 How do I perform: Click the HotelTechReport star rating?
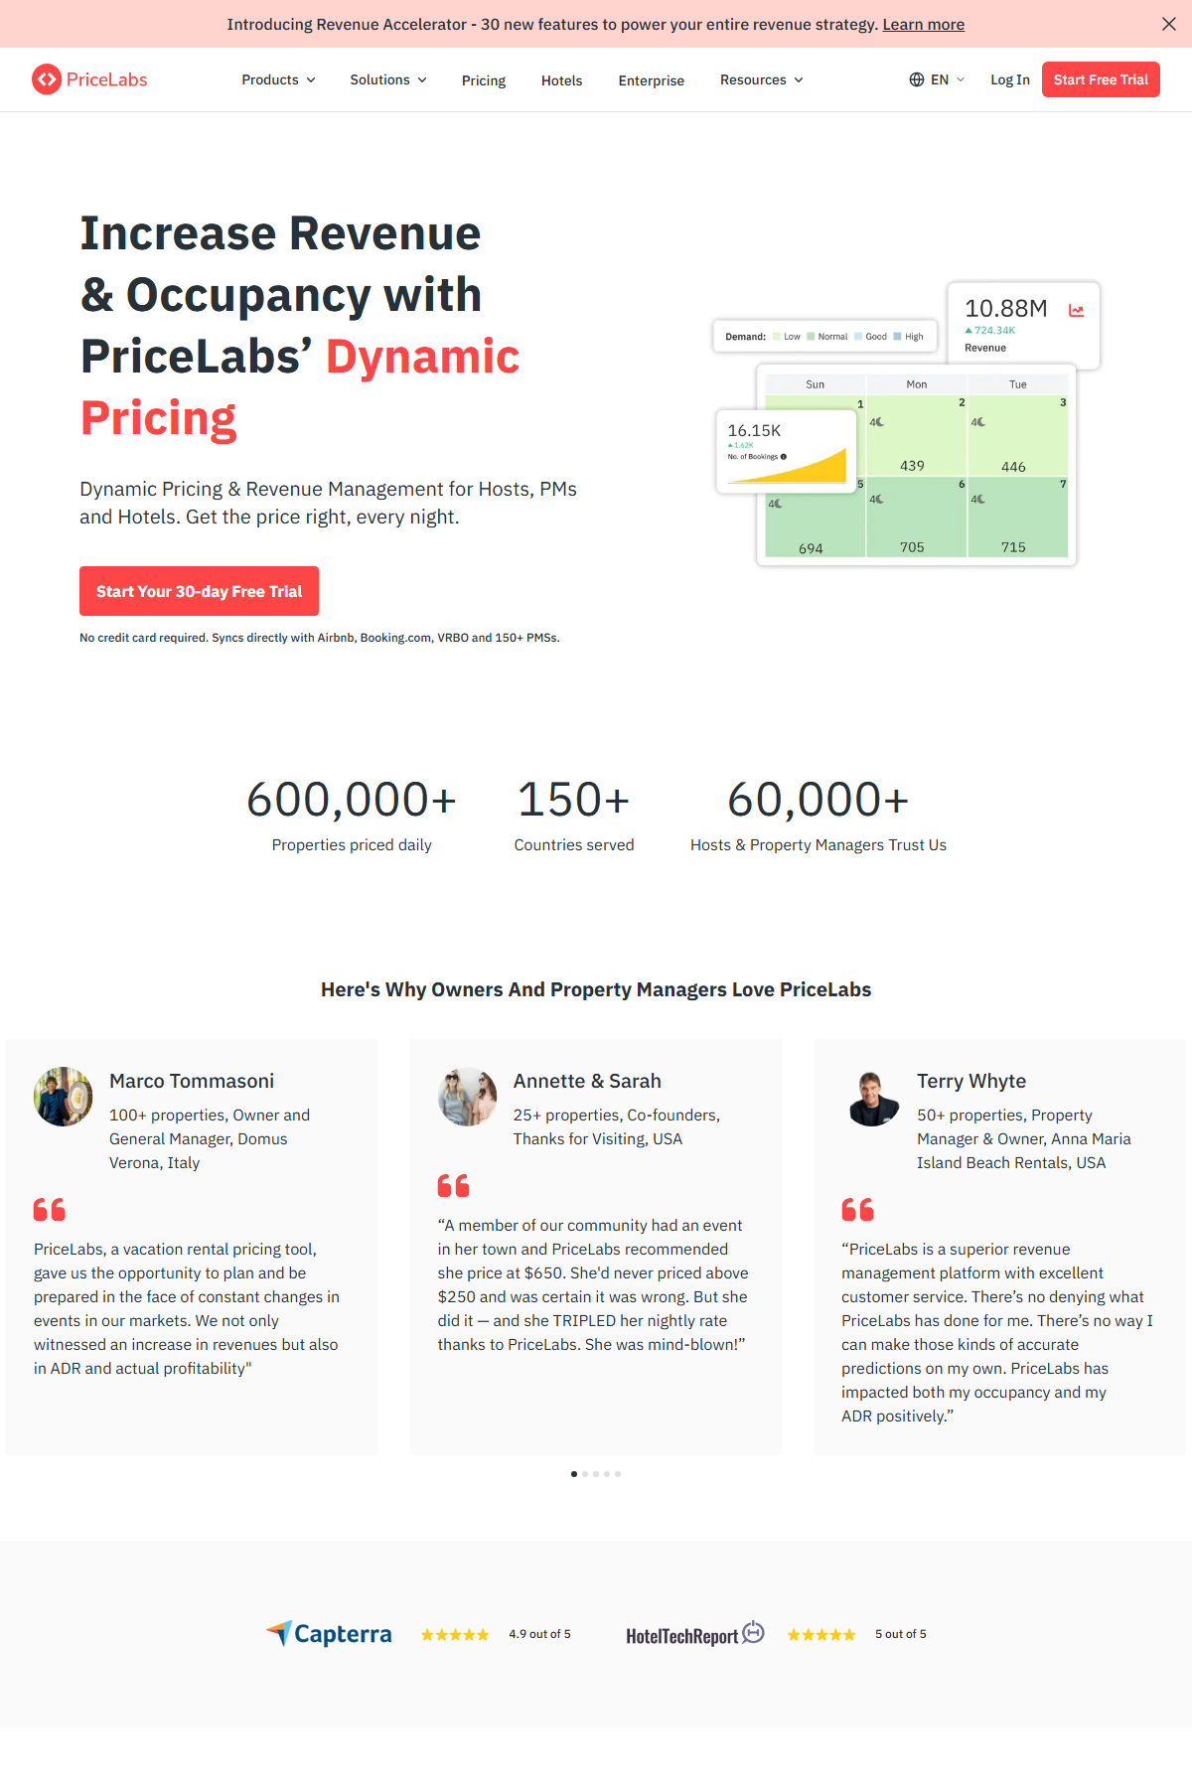tap(821, 1635)
